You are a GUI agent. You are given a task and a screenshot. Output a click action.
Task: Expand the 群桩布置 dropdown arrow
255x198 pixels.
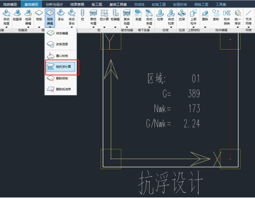[93, 27]
